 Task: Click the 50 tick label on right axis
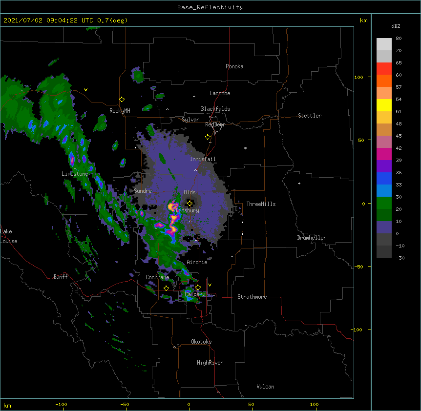[x=361, y=140]
